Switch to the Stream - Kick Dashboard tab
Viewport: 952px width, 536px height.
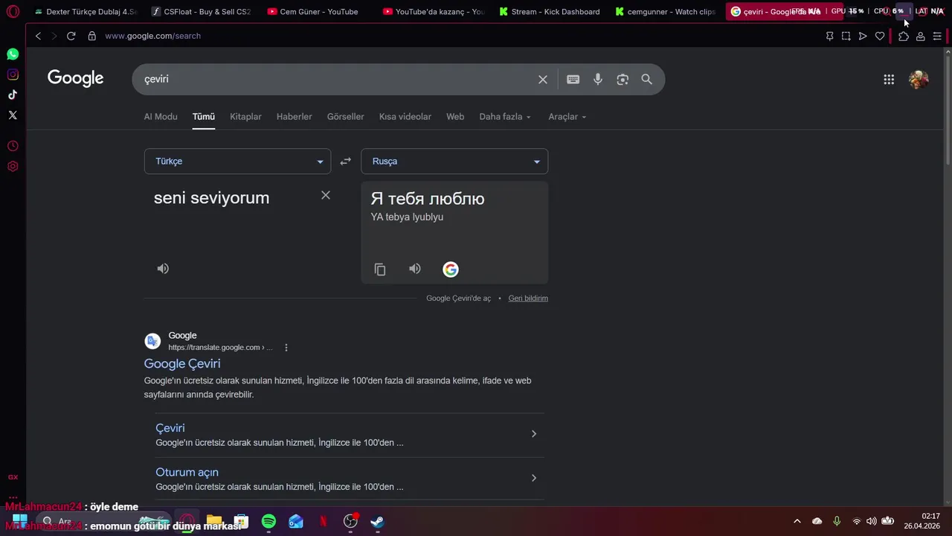pos(550,11)
